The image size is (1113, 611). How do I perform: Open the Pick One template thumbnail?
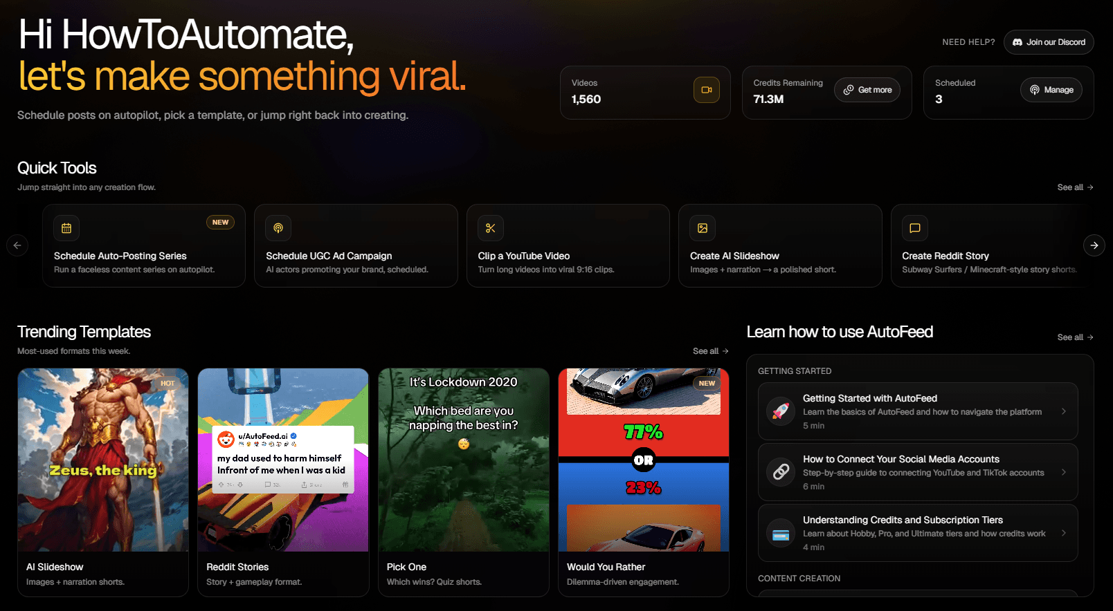coord(464,460)
